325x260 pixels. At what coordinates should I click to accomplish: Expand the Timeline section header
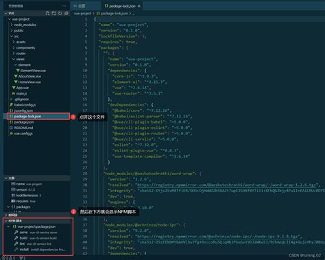pyautogui.click(x=36, y=215)
